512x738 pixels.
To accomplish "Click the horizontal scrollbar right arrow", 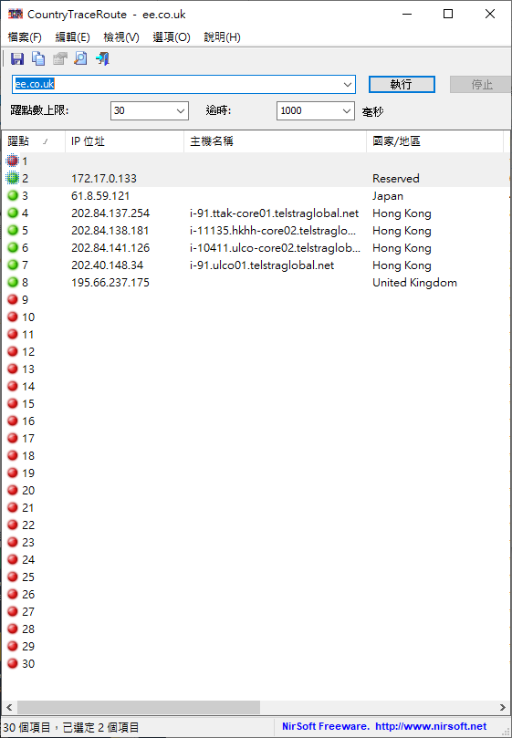I will [503, 707].
